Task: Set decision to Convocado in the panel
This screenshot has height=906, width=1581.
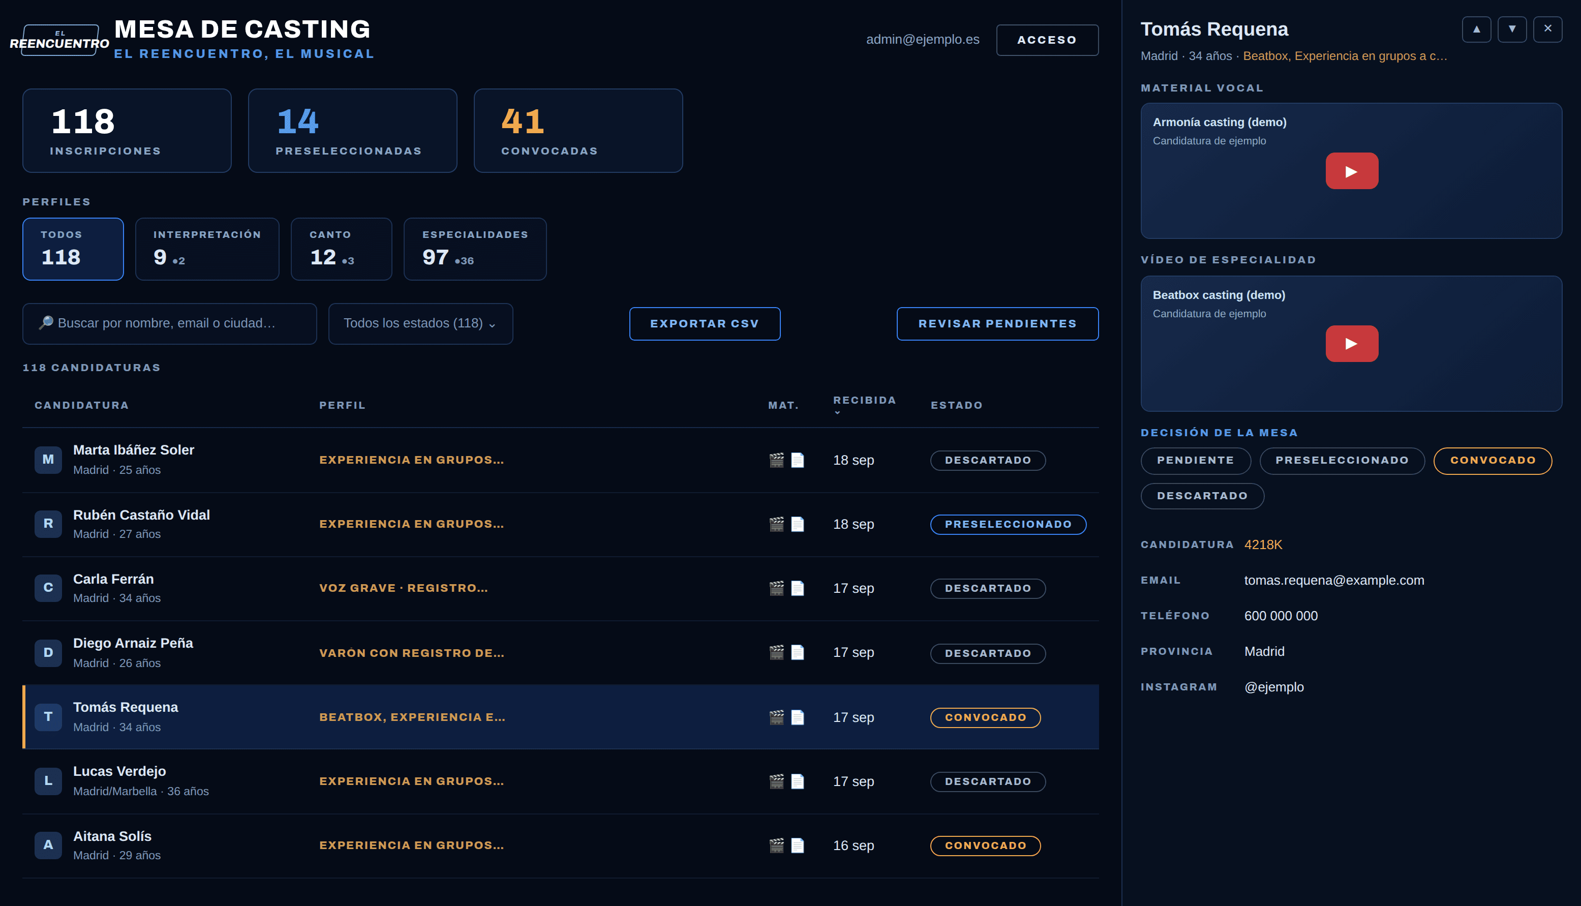Action: click(1492, 461)
